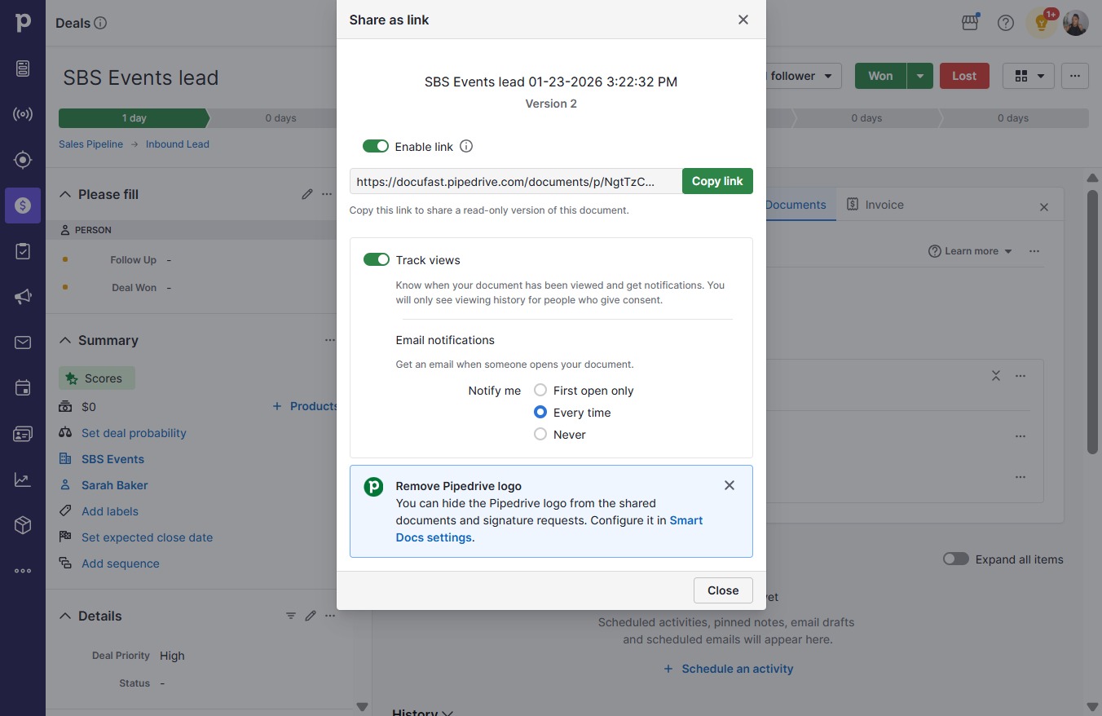1102x716 pixels.
Task: Click Schedule an activity link
Action: [728, 669]
